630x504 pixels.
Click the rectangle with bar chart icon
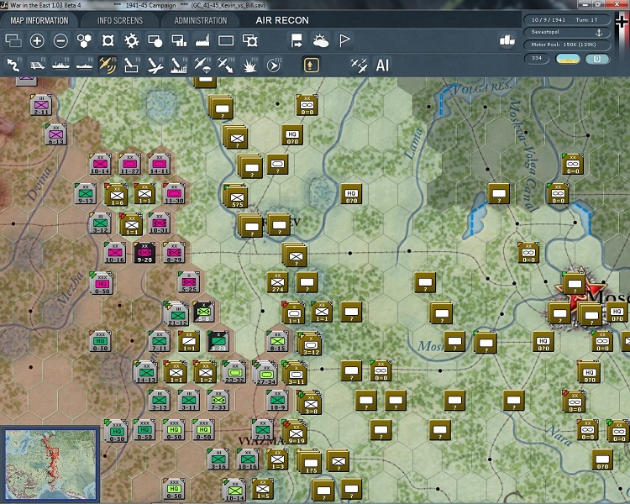click(179, 40)
